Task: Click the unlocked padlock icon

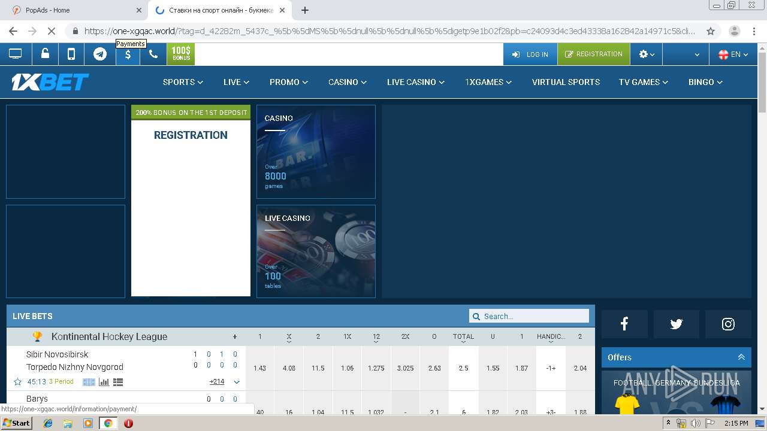Action: (45, 54)
